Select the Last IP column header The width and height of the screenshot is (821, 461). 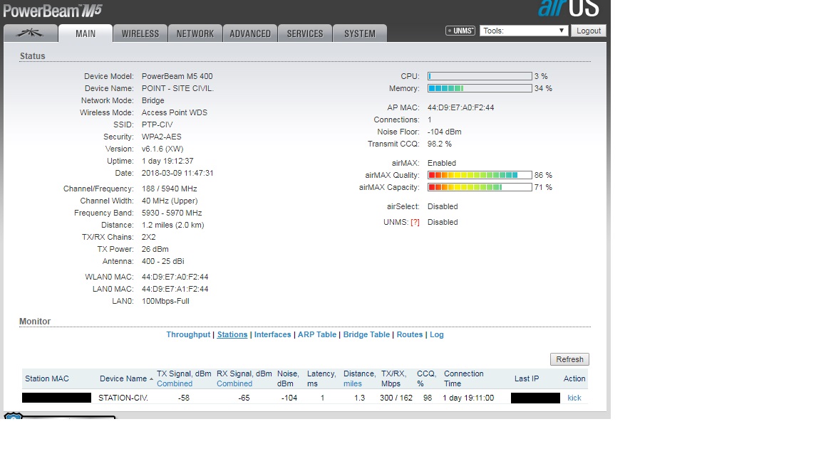526,378
